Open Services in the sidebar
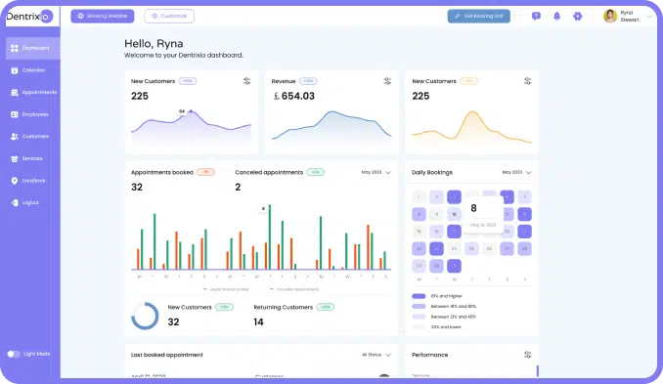 [x=32, y=158]
